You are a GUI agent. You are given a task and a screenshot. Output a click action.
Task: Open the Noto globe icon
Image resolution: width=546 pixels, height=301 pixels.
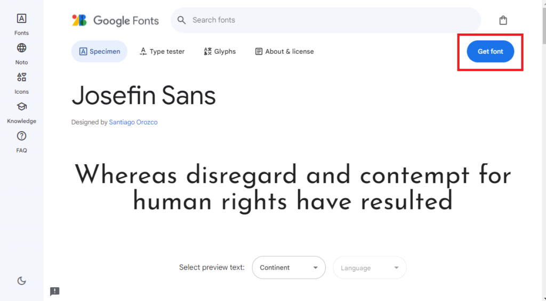click(x=21, y=48)
